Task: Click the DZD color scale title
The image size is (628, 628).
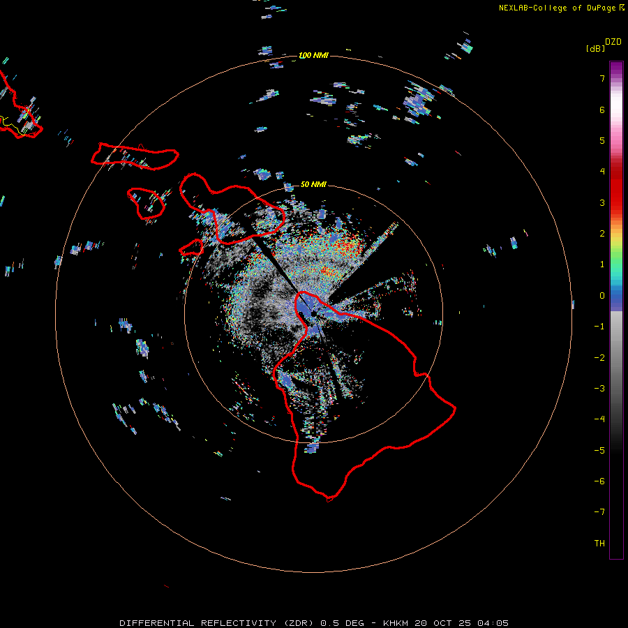Action: (613, 42)
